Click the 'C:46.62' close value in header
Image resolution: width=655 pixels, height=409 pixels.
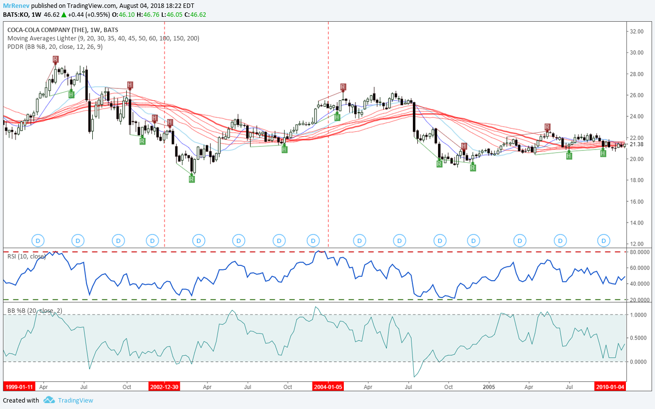[195, 14]
